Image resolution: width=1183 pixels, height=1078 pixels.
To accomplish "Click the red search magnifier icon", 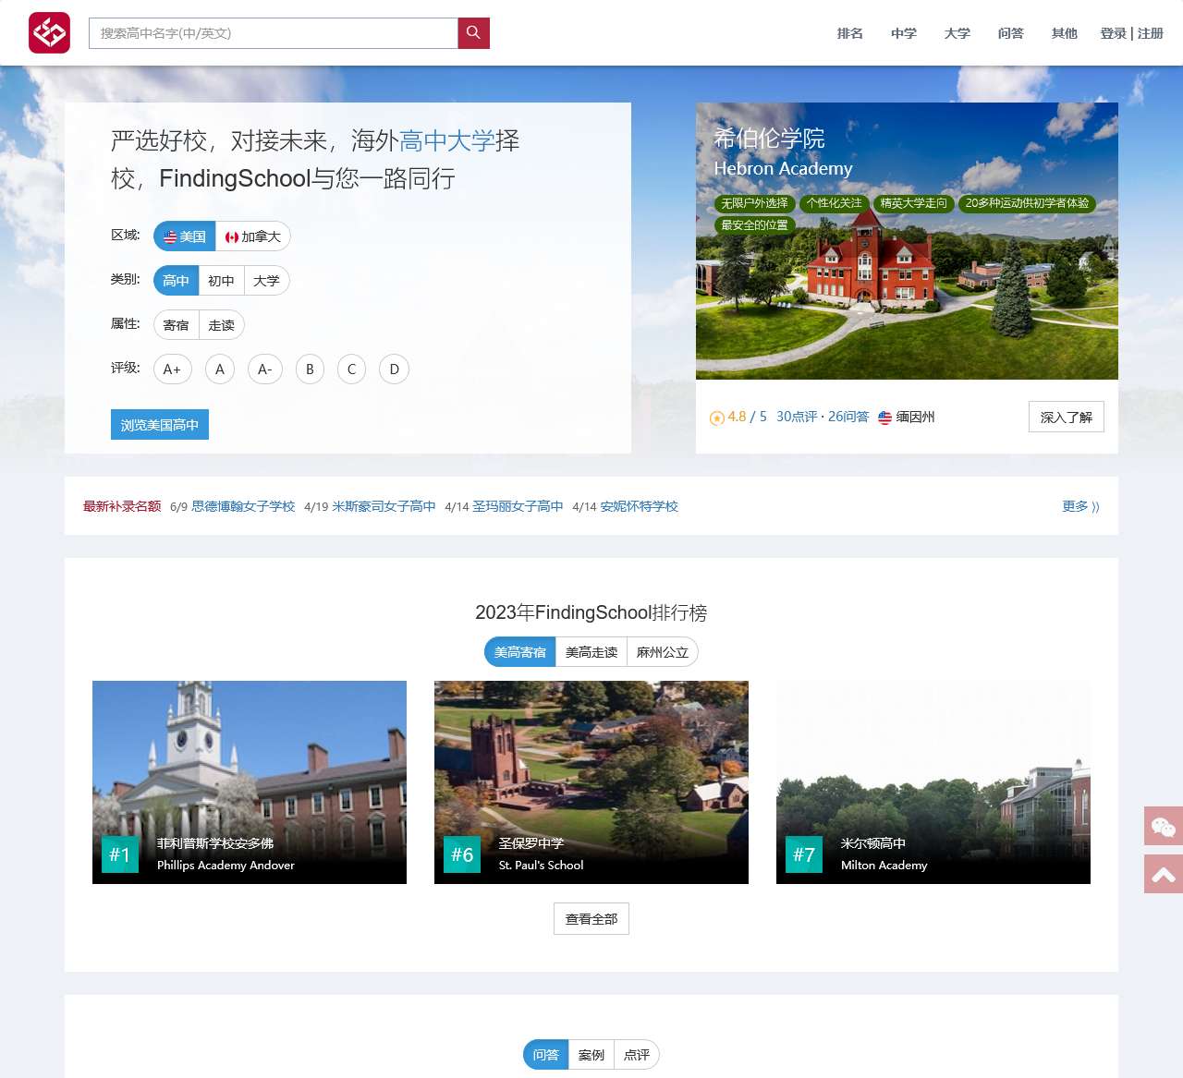I will [472, 32].
